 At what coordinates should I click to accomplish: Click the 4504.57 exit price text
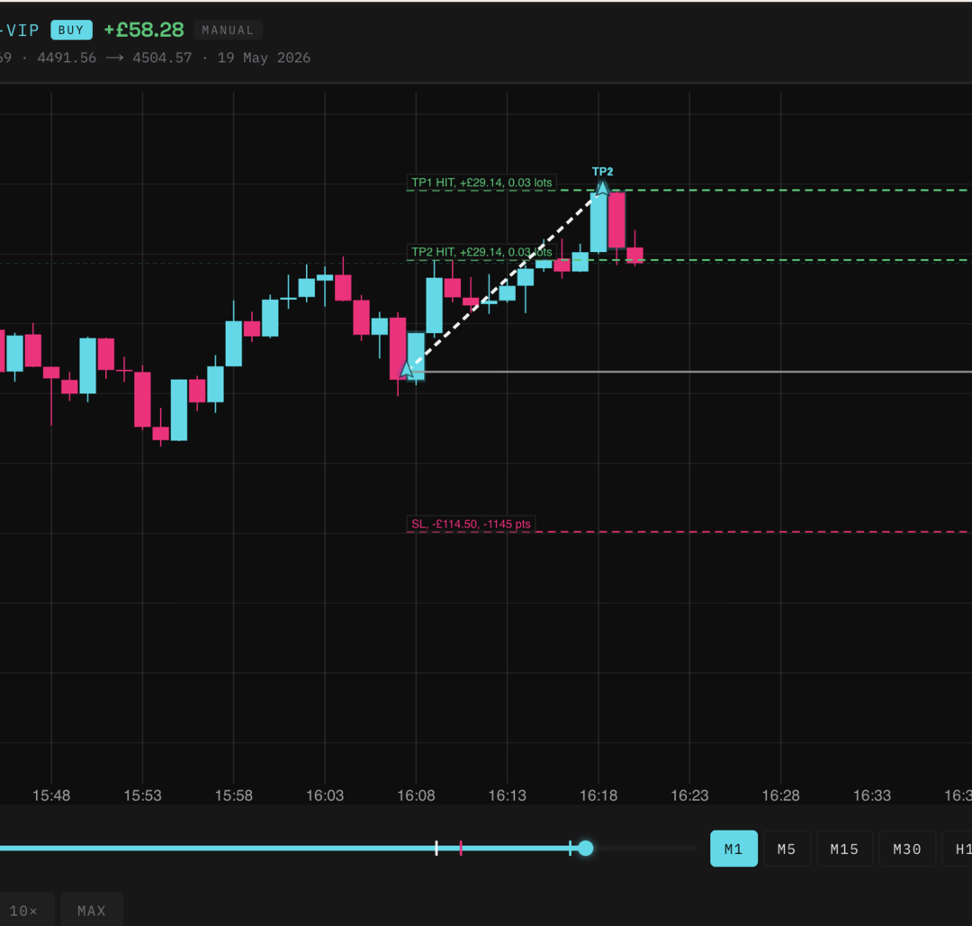[162, 58]
